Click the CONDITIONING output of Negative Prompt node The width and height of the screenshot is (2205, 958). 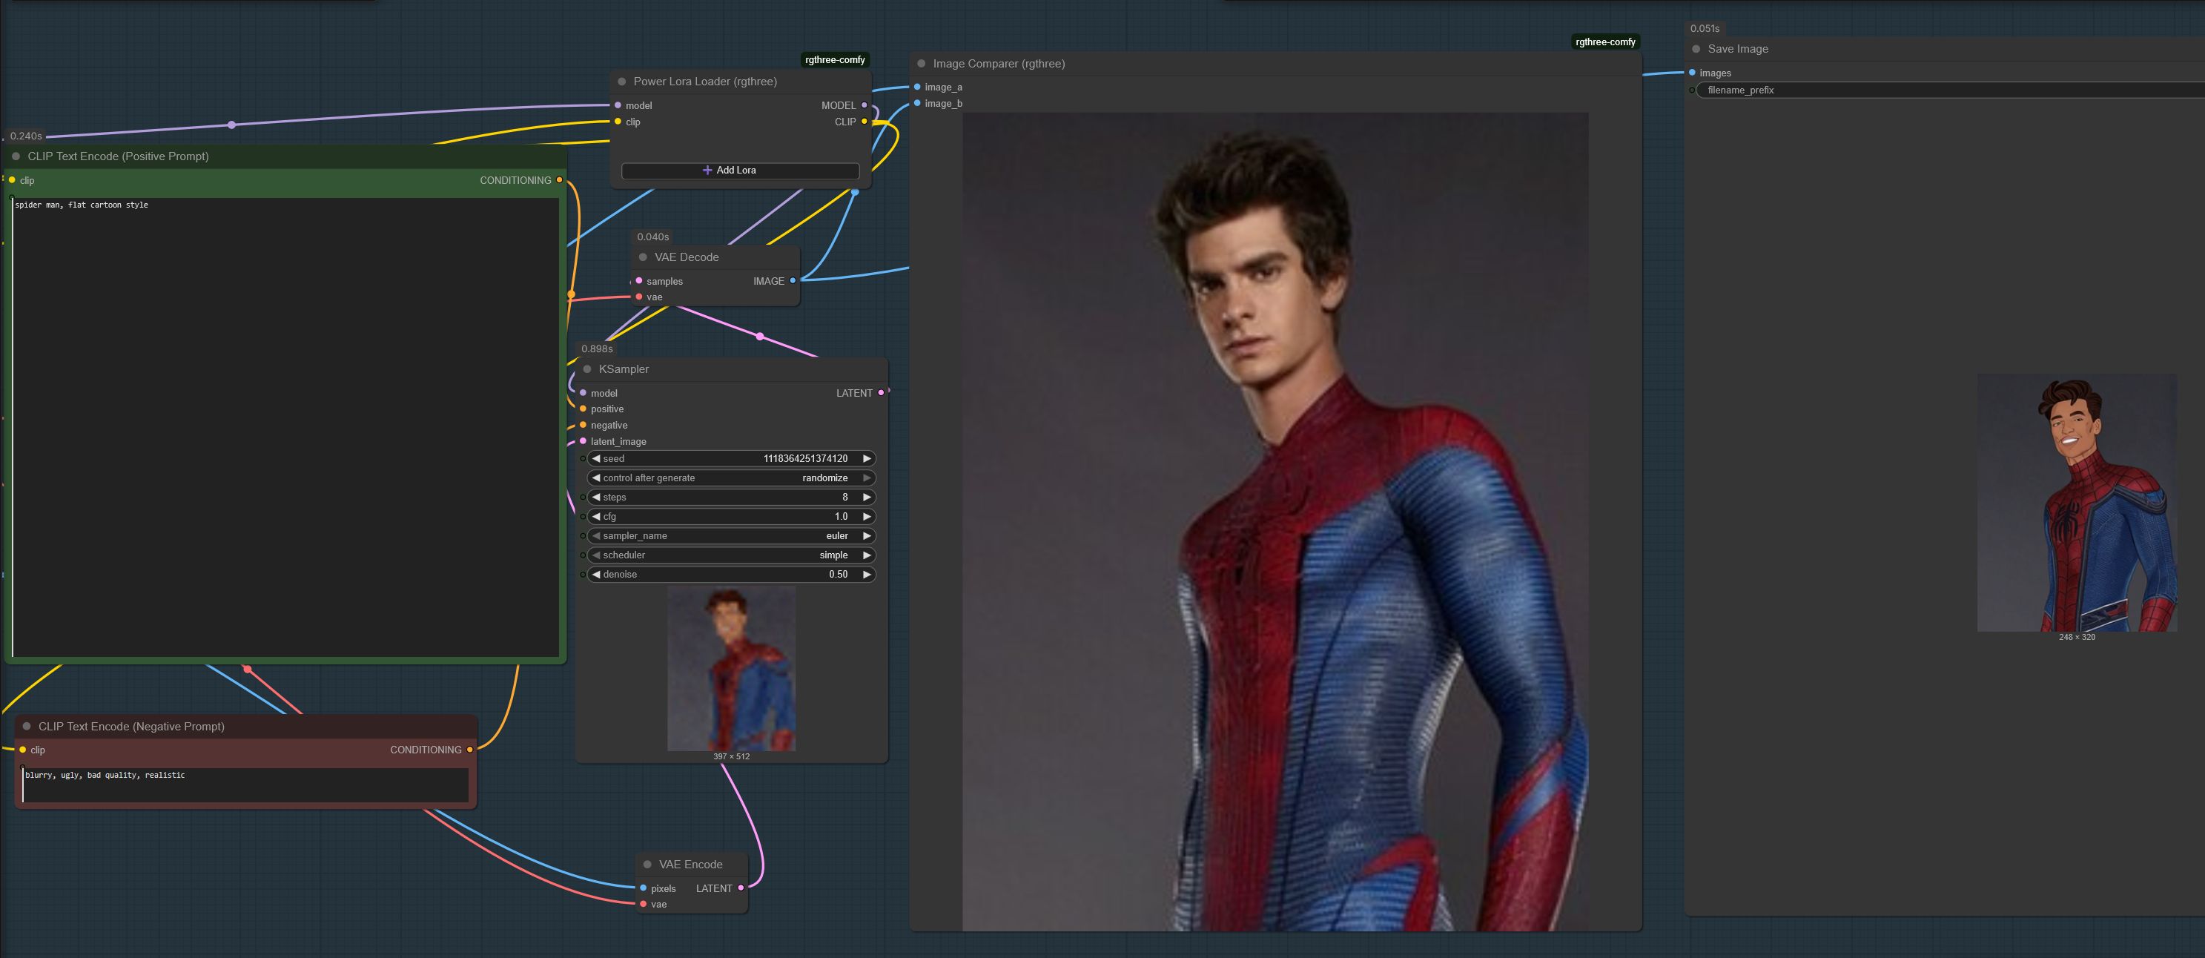[469, 750]
